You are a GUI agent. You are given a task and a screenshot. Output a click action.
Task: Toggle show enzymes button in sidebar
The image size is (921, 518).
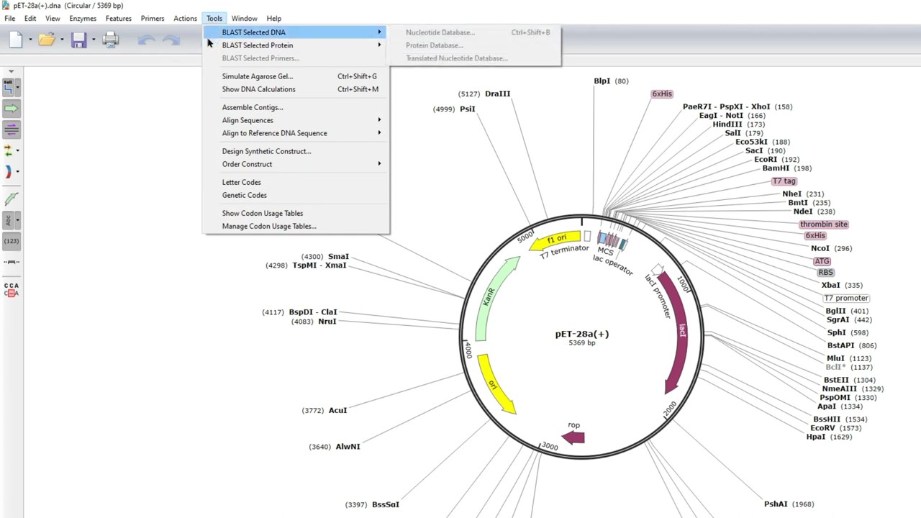coord(9,87)
